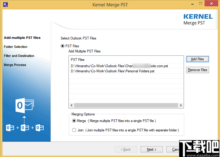The image size is (220, 157).
Task: Open the Merge Process step
Action: tap(15, 65)
